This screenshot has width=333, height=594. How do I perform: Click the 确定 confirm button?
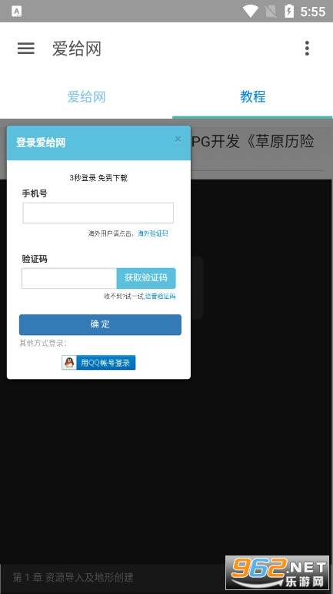click(100, 324)
